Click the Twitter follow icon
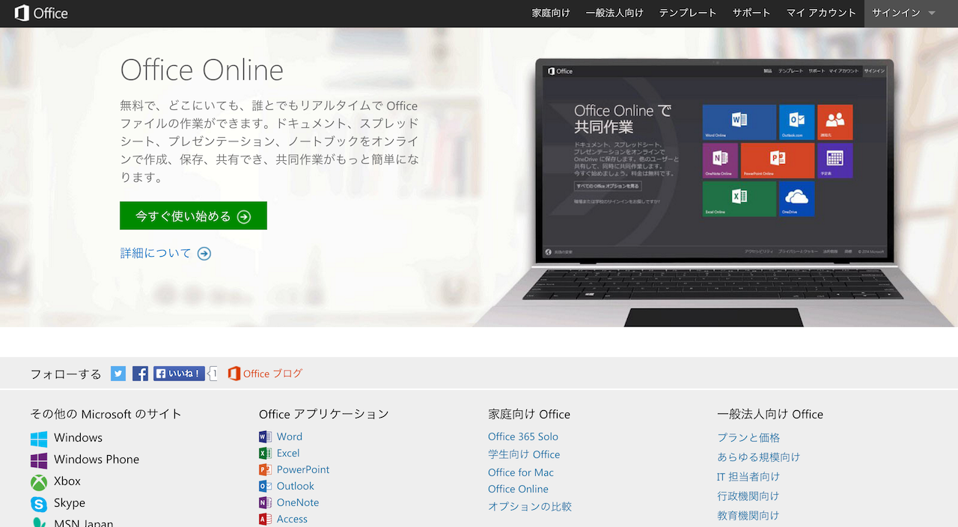The width and height of the screenshot is (958, 527). tap(118, 374)
